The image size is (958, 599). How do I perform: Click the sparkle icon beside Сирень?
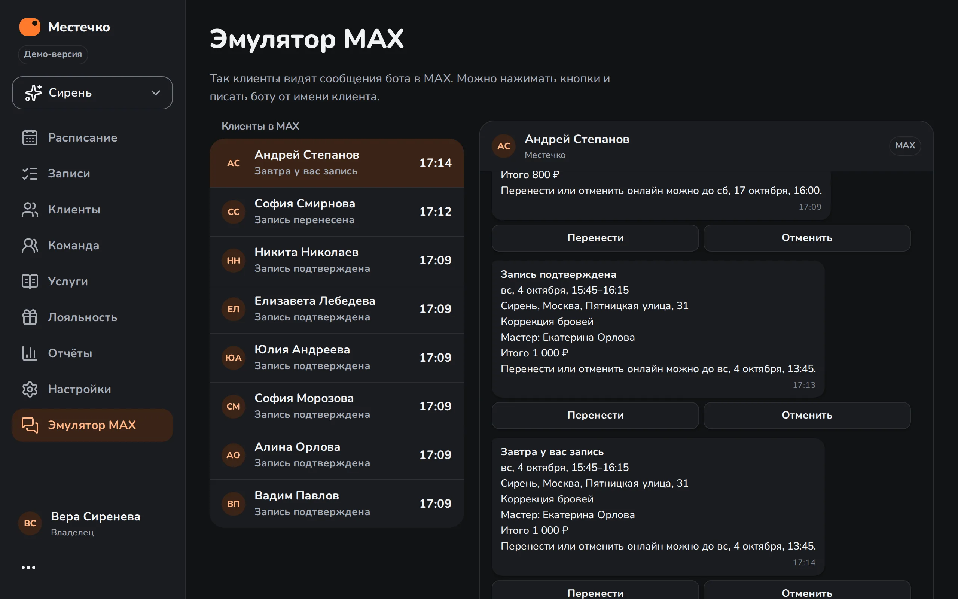tap(33, 93)
